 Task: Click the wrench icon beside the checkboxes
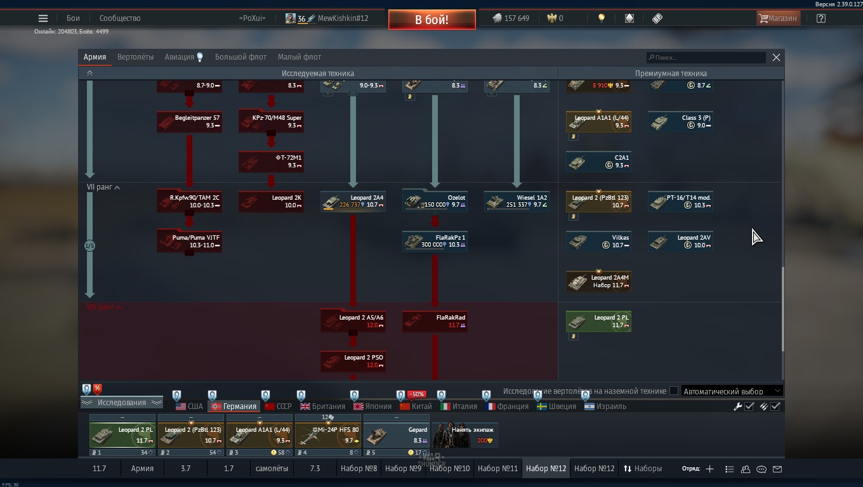pos(737,406)
